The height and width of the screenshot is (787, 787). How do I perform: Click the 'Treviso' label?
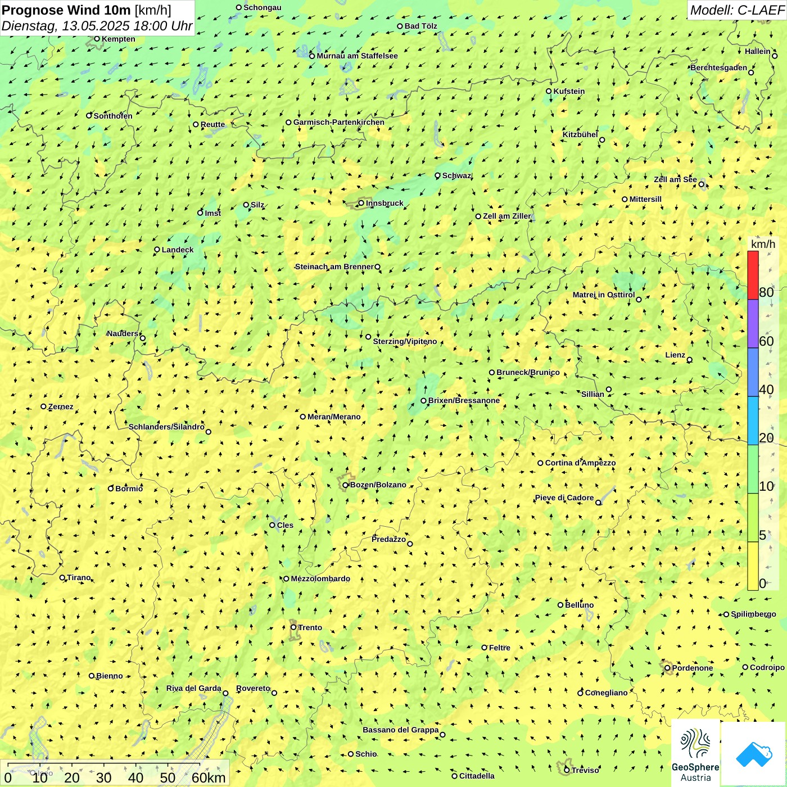(x=585, y=770)
